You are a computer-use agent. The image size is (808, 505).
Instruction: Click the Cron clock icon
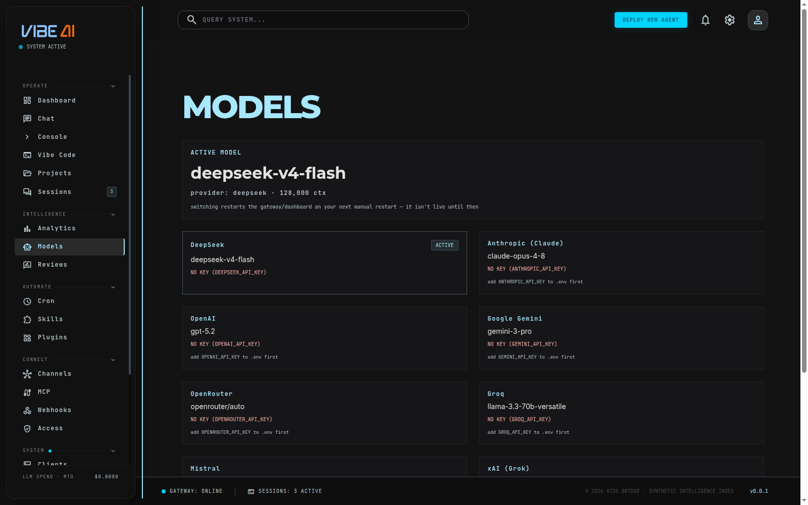27,301
